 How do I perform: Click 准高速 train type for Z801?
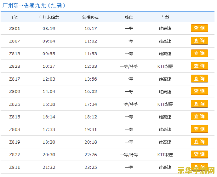pyautogui.click(x=165, y=29)
